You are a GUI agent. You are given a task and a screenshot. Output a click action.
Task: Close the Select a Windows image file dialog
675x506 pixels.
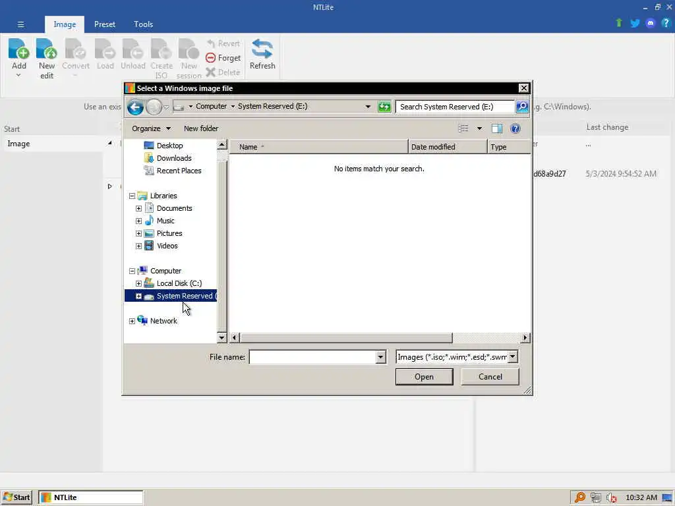[x=523, y=88]
